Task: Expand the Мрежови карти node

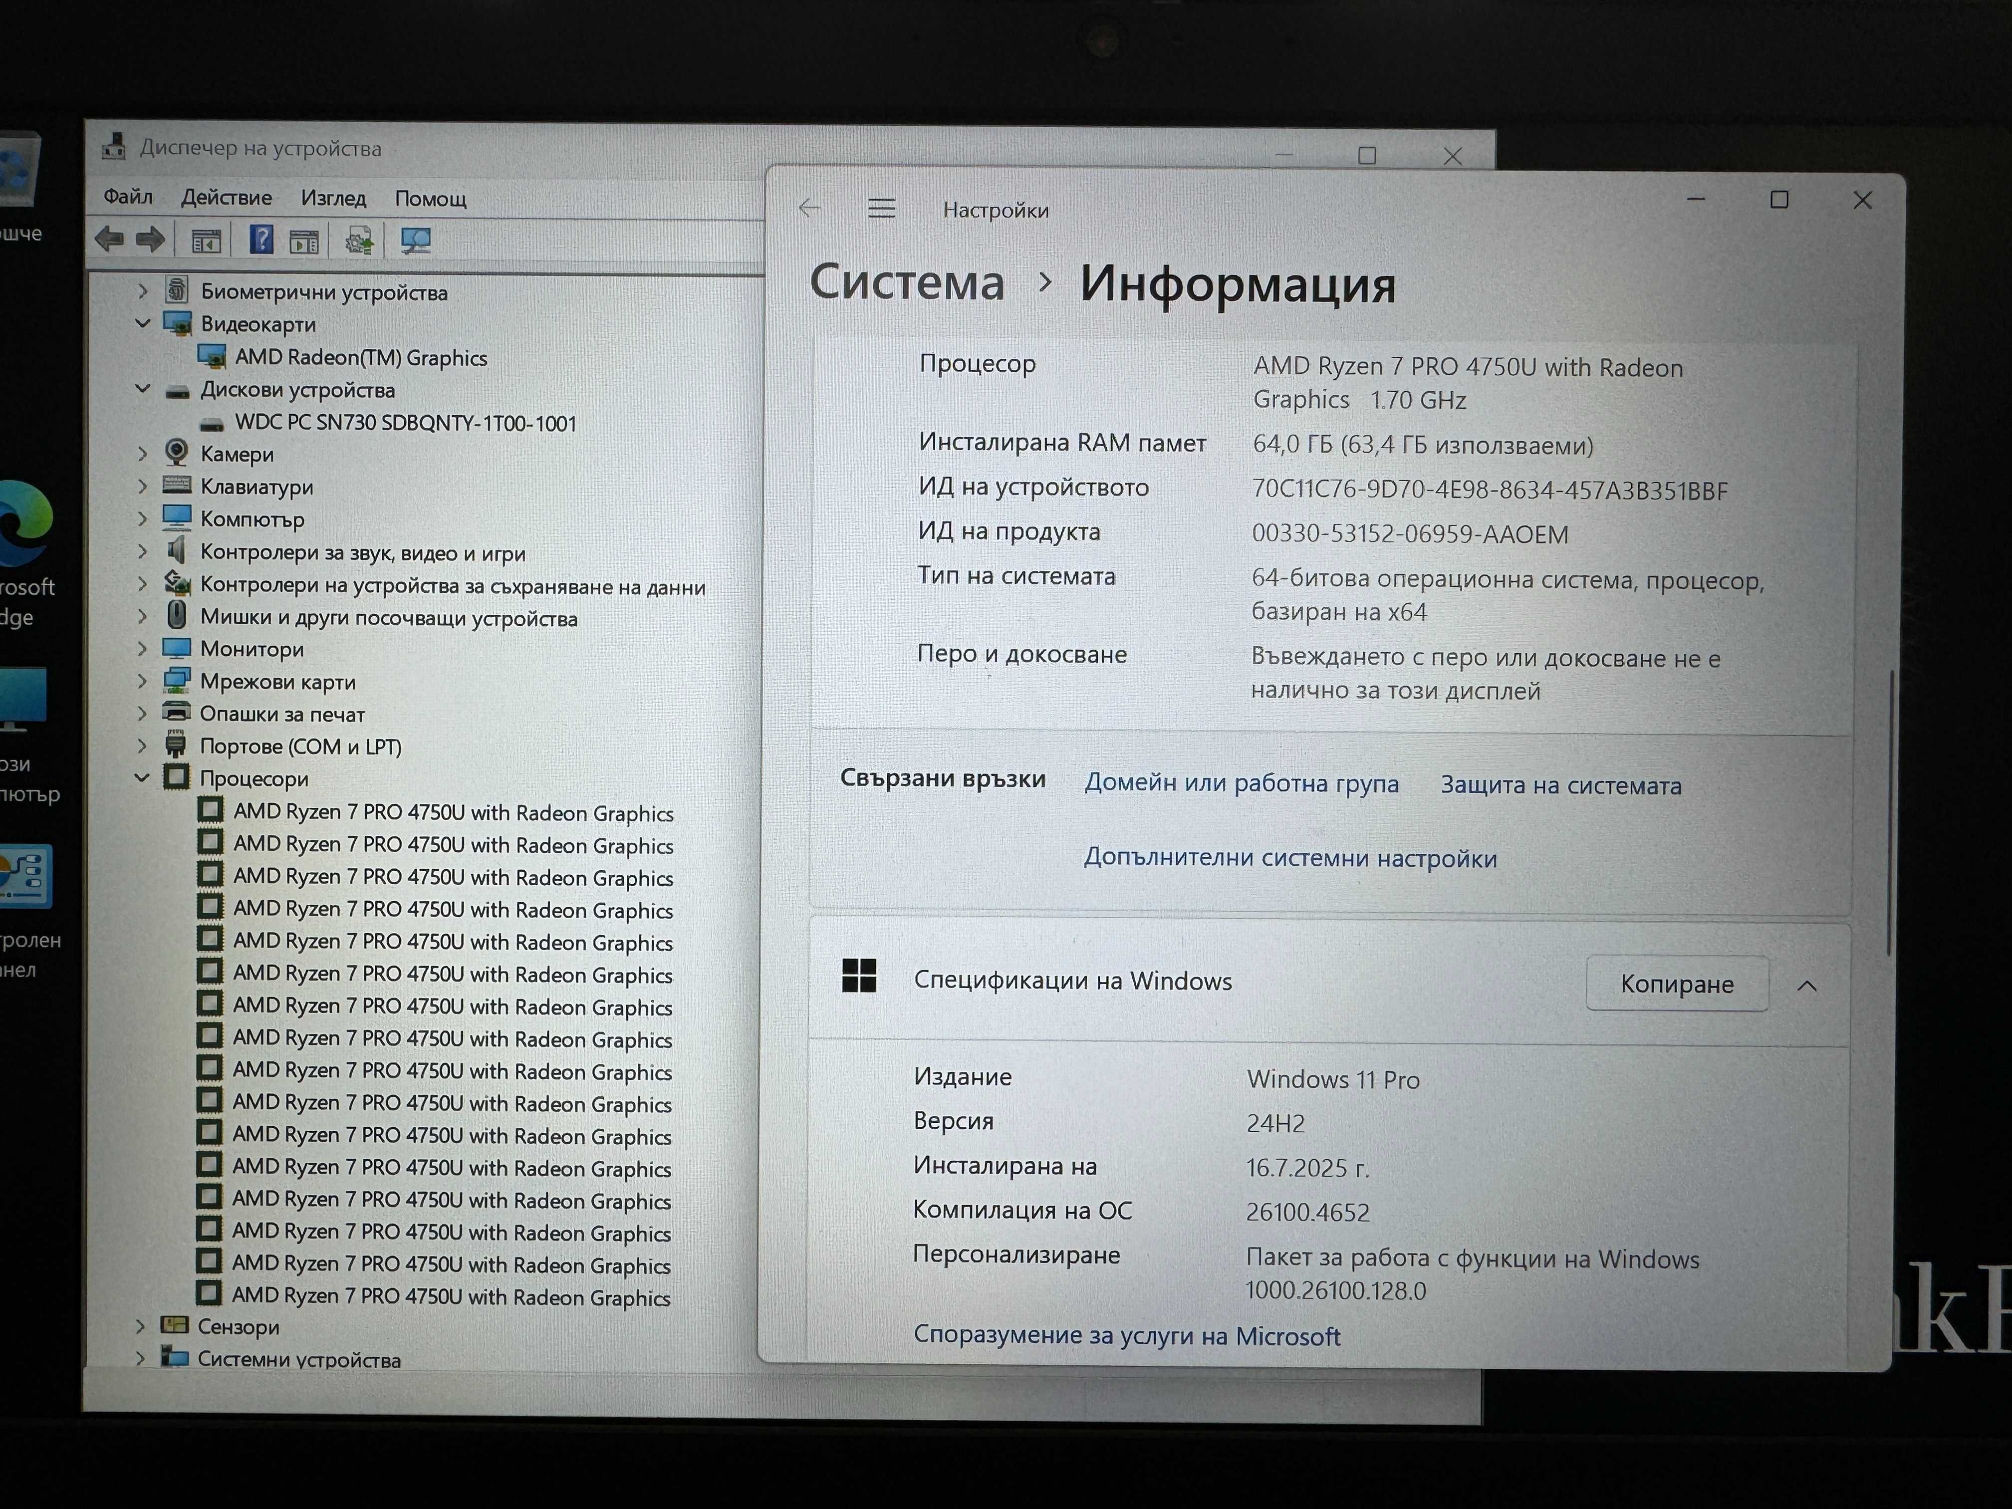Action: point(143,680)
